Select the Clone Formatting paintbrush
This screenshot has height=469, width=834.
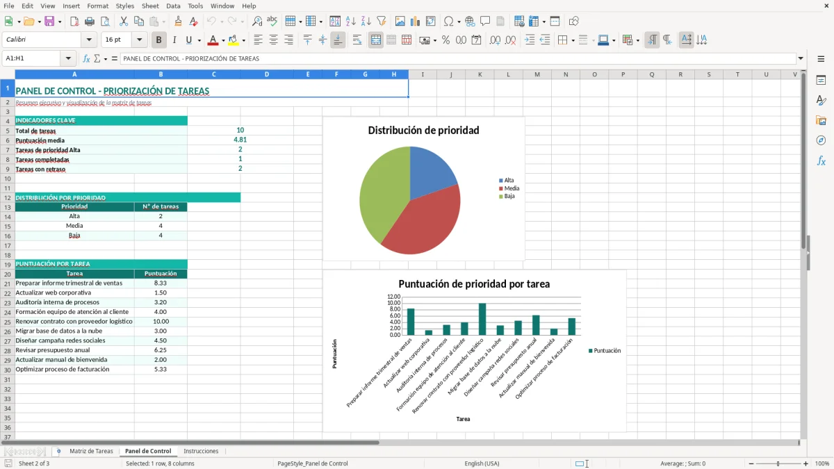pyautogui.click(x=179, y=22)
